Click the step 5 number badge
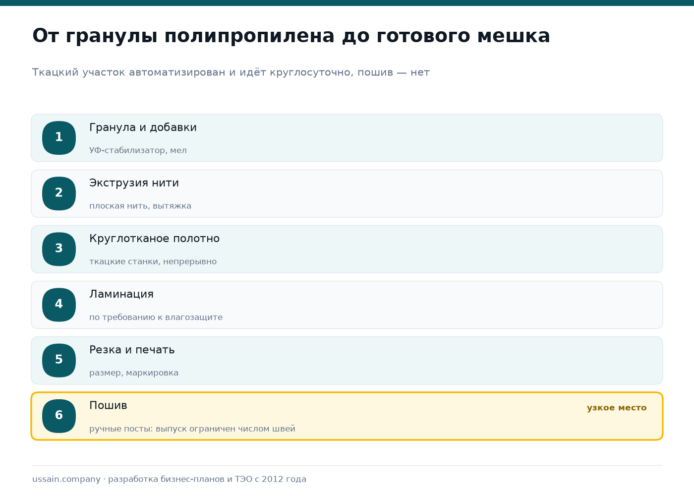The width and height of the screenshot is (694, 496). point(59,360)
